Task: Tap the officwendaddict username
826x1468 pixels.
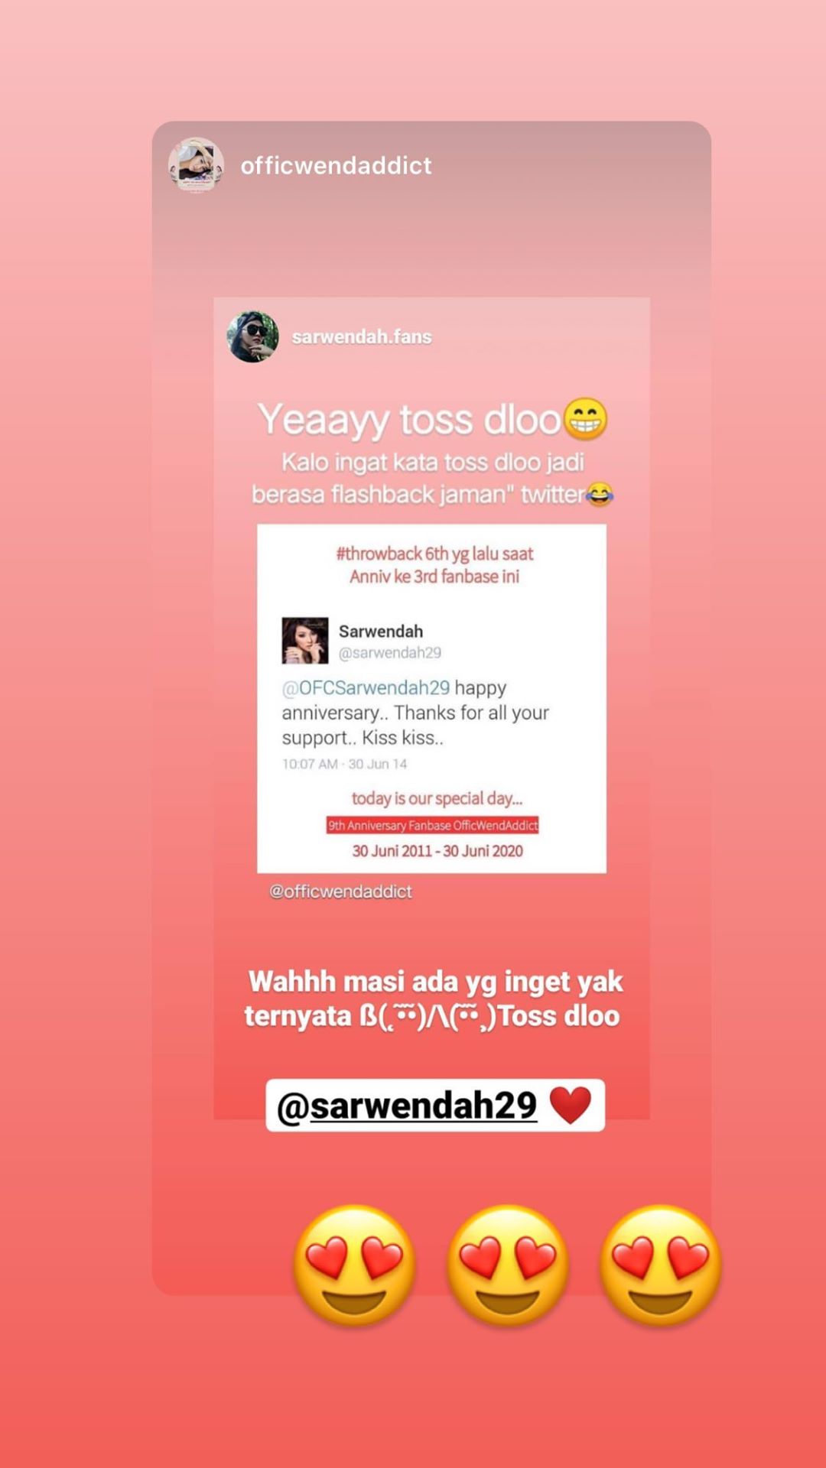Action: (336, 165)
